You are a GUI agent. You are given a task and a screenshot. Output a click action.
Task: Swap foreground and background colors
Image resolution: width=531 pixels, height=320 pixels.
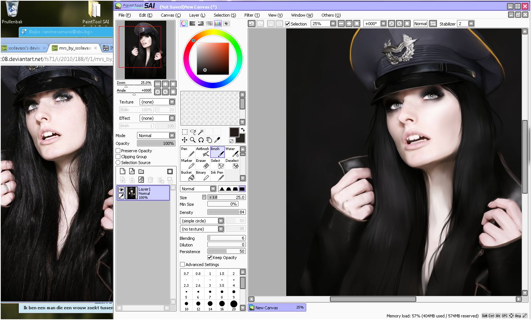click(x=243, y=130)
